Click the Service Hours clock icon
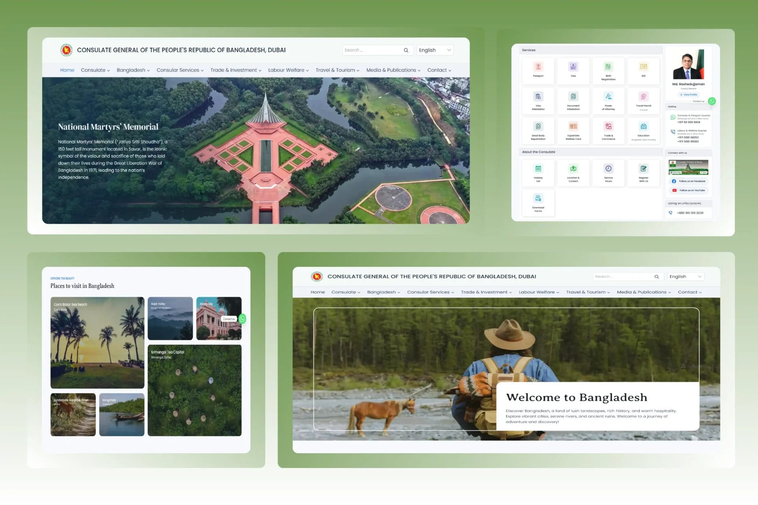Screen dimensions: 758x505 [608, 169]
